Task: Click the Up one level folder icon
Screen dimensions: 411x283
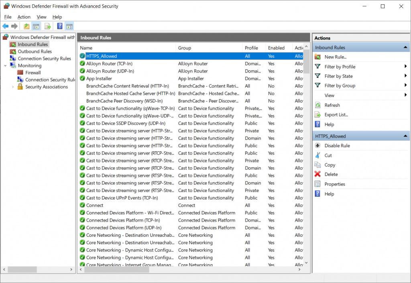Action: click(26, 26)
